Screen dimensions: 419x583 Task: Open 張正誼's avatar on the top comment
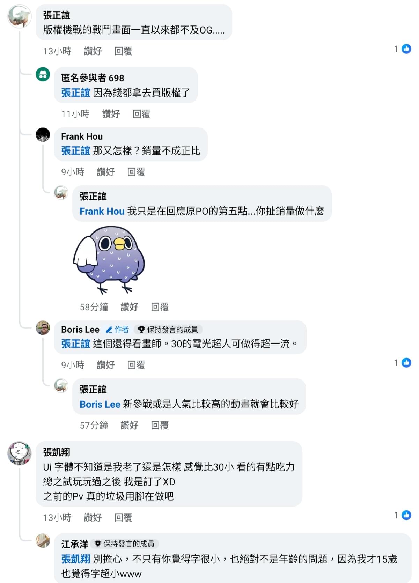pyautogui.click(x=20, y=16)
